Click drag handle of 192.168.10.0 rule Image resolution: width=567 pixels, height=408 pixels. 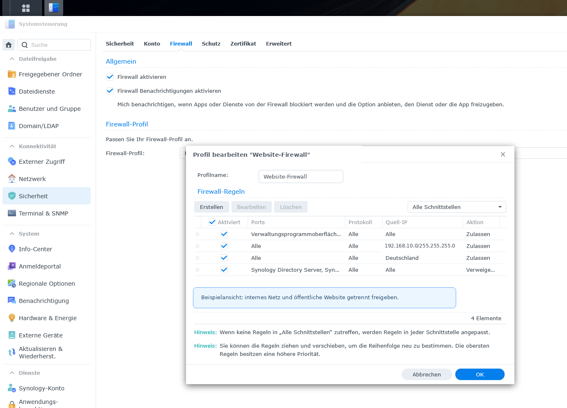(x=197, y=246)
